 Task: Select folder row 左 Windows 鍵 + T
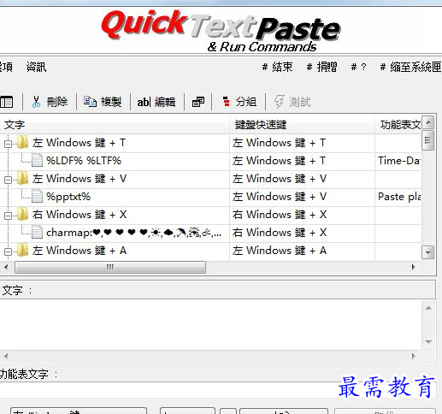click(79, 143)
